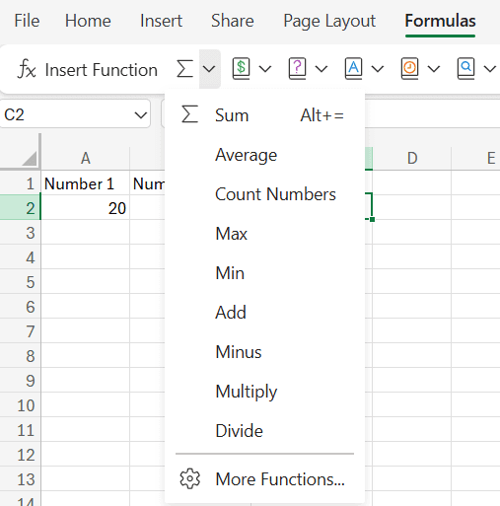500x506 pixels.
Task: Expand the Lookup & Reference dropdown arrow
Action: point(490,69)
